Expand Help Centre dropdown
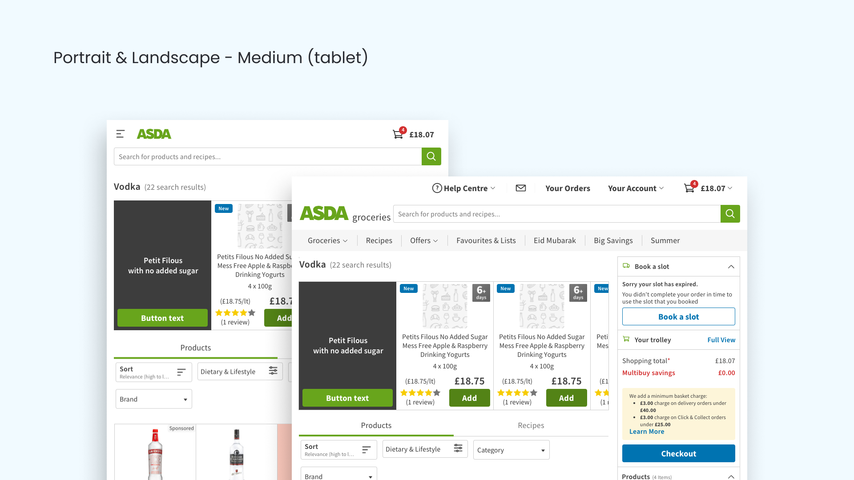Viewport: 854px width, 480px height. point(493,188)
